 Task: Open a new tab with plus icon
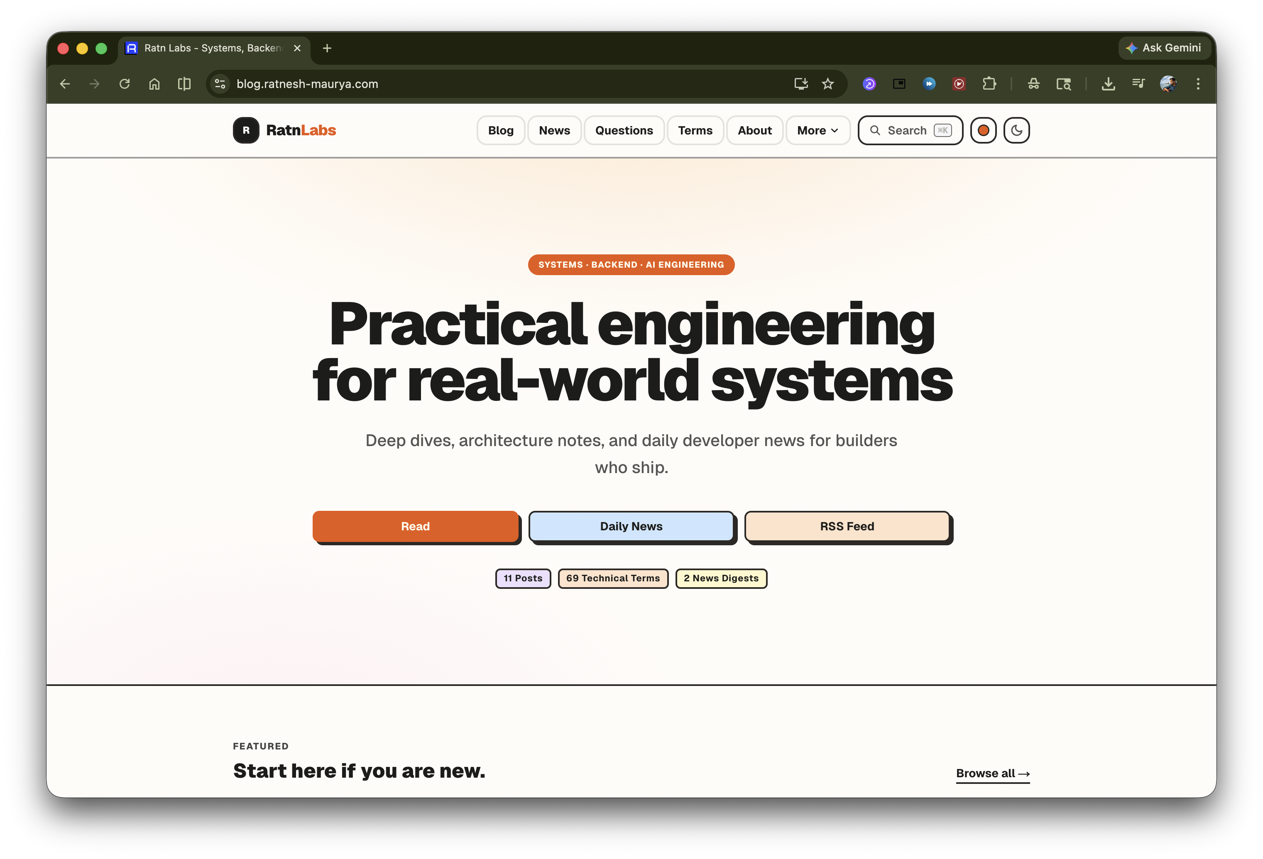[x=327, y=49]
